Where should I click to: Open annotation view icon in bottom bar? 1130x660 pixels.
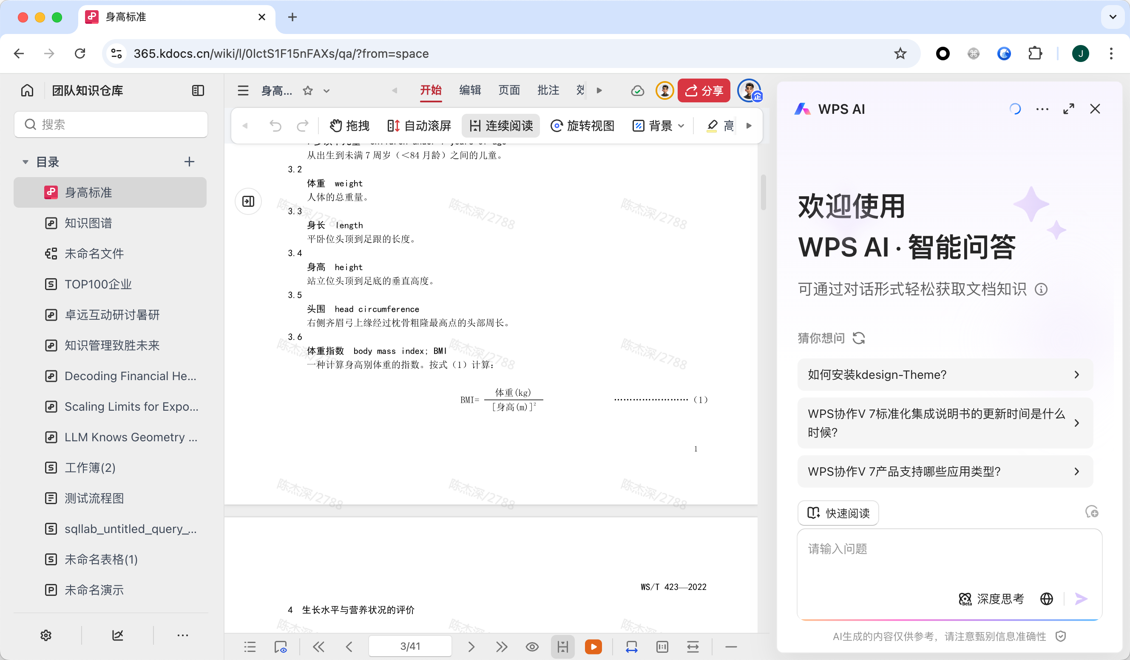pyautogui.click(x=280, y=646)
